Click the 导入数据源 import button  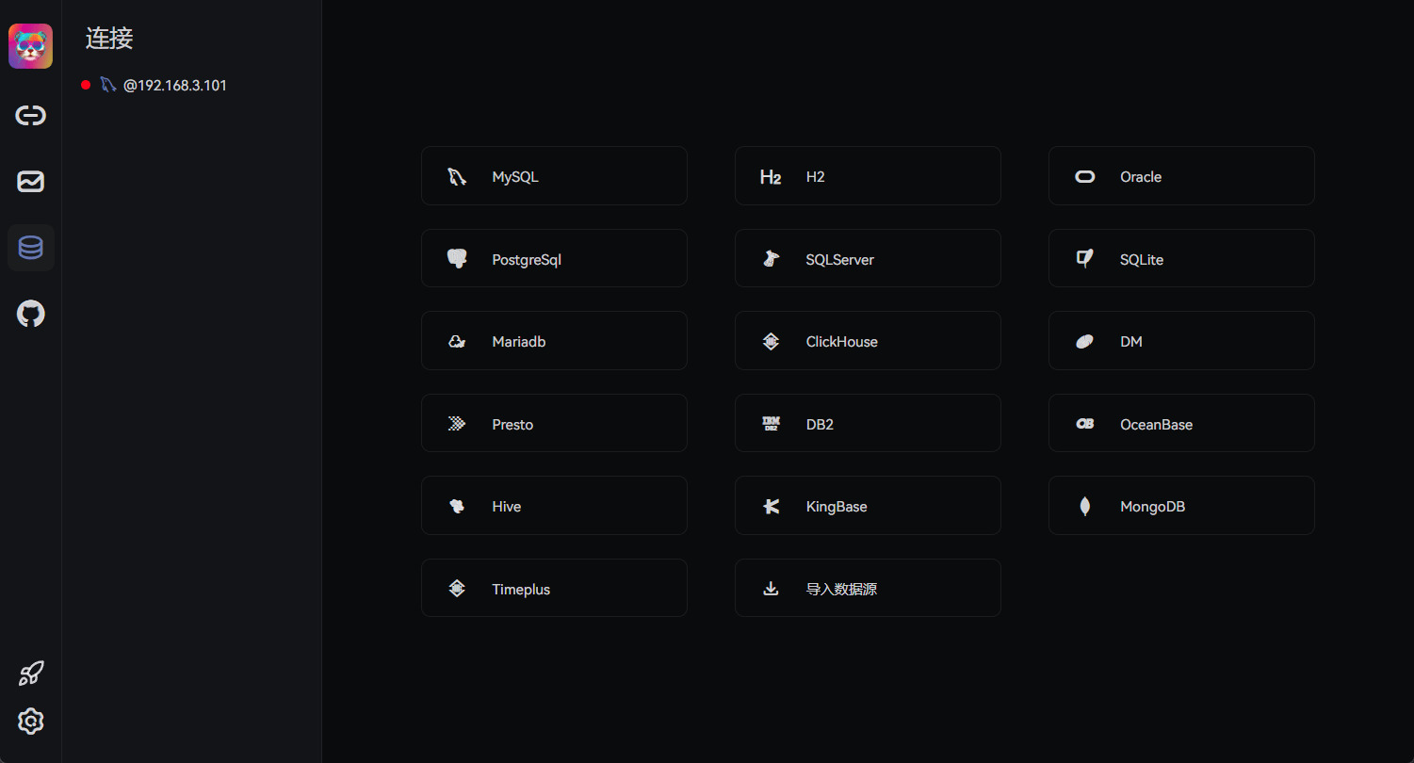pyautogui.click(x=867, y=589)
